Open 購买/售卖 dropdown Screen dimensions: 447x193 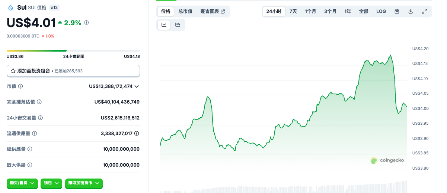[x=22, y=183]
